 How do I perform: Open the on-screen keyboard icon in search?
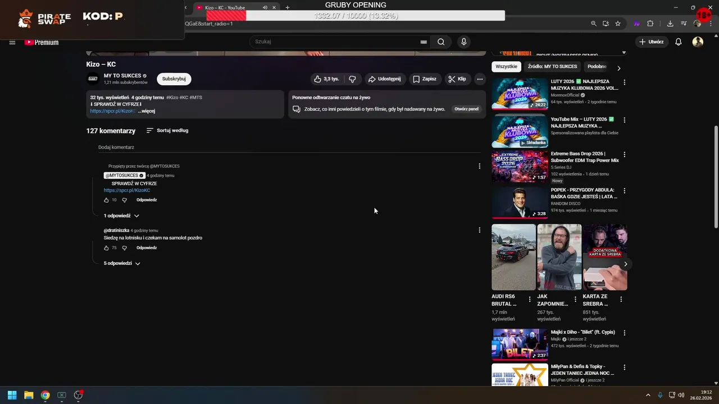424,42
